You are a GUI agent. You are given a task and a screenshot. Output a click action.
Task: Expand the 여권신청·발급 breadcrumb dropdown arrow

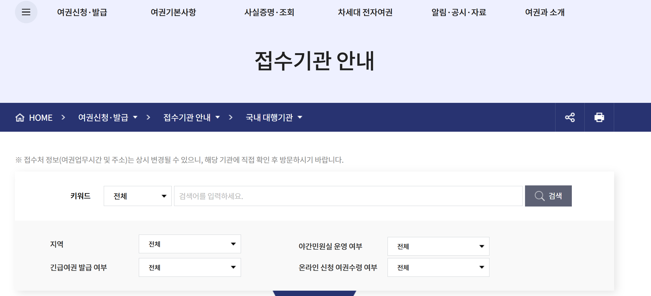(135, 117)
